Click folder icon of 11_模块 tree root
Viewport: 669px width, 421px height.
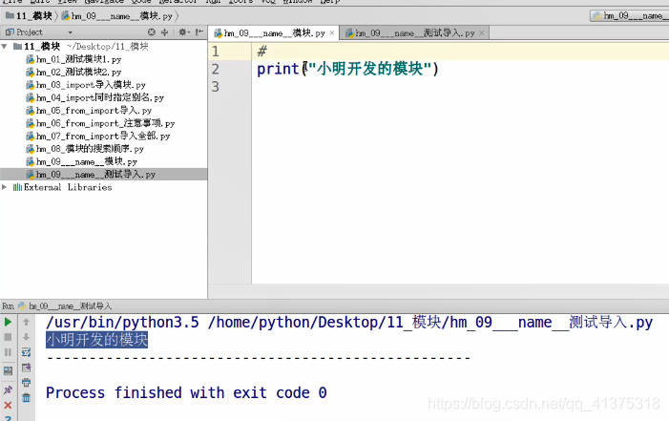17,46
